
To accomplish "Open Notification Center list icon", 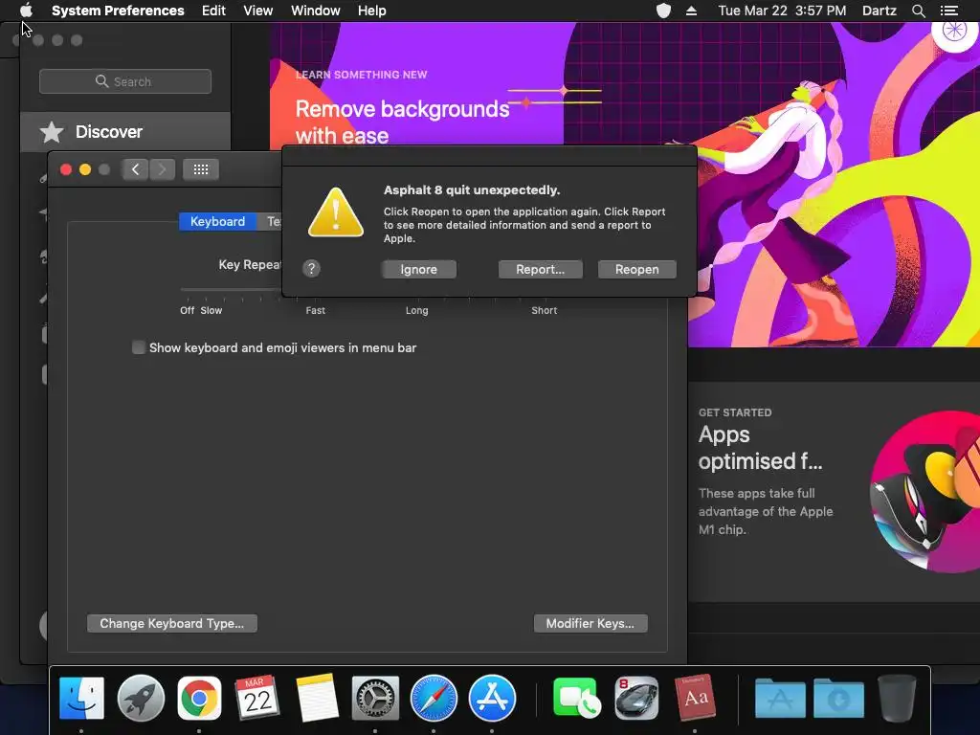I will click(x=948, y=11).
